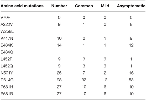Select the V70F mutation row label

pyautogui.click(x=5, y=18)
